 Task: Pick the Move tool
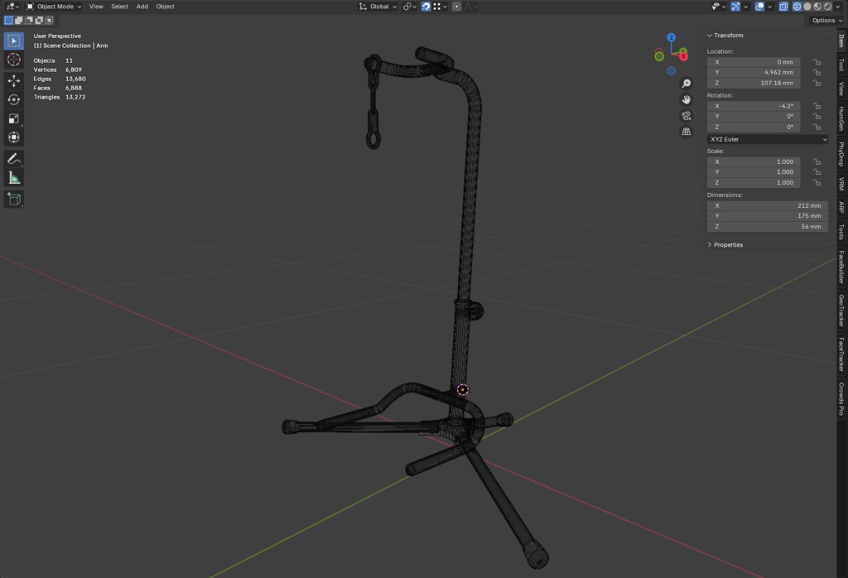[x=14, y=81]
